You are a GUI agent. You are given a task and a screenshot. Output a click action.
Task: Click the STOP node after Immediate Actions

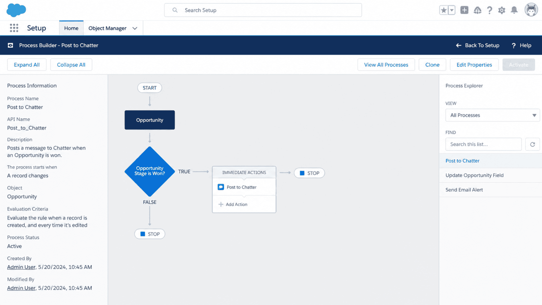coord(309,173)
